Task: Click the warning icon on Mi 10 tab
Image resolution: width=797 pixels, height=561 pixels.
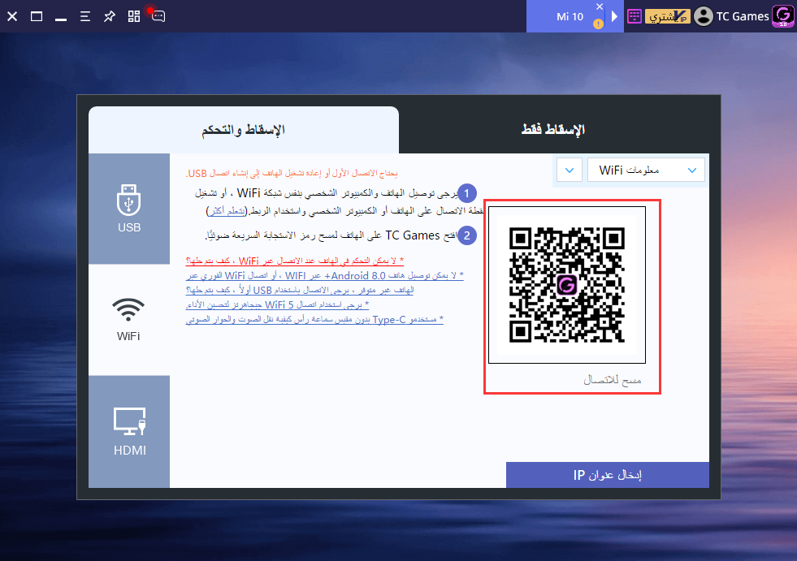Action: (598, 24)
